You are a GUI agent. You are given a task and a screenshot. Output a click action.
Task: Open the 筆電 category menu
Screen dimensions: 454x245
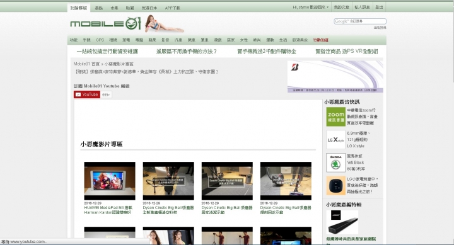click(126, 40)
